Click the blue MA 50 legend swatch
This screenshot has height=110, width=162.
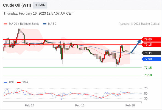45,24
